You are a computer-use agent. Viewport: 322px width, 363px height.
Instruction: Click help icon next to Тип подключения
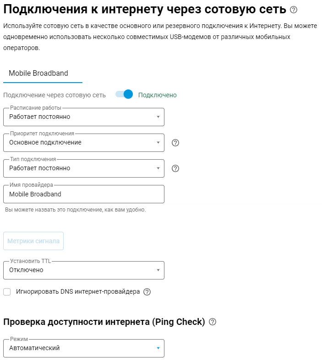[x=175, y=168]
